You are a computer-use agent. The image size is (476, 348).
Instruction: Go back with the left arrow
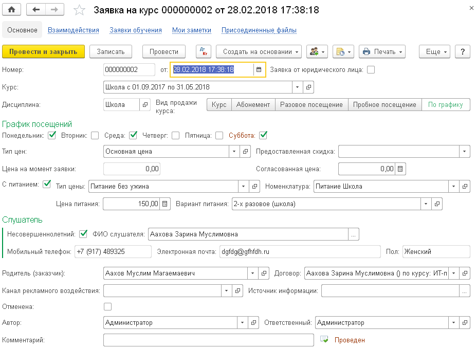(35, 10)
